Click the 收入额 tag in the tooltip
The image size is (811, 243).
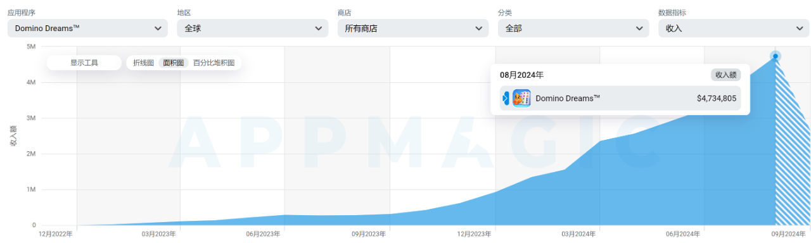coord(725,75)
